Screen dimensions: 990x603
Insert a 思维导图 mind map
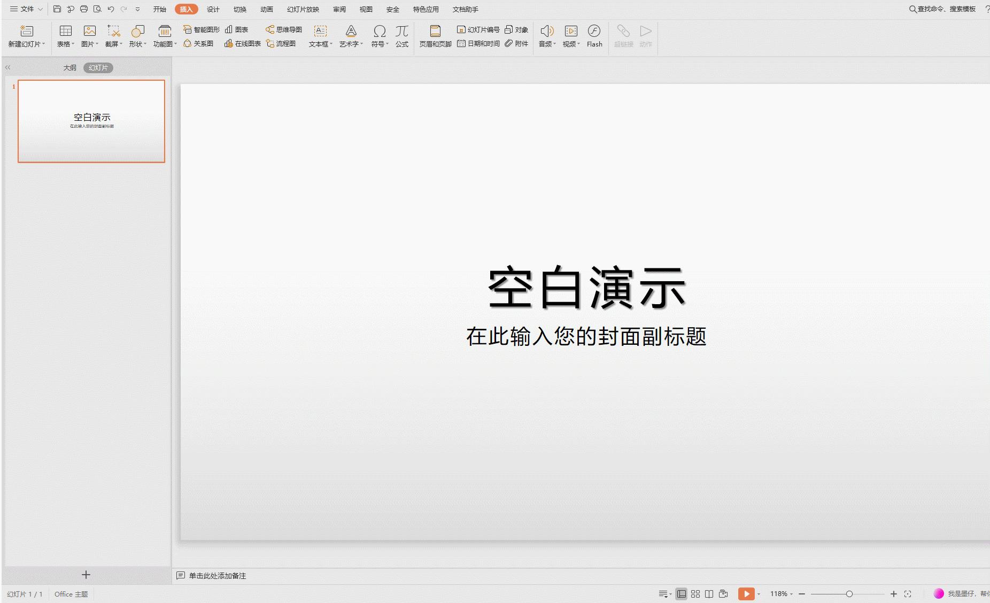coord(284,29)
